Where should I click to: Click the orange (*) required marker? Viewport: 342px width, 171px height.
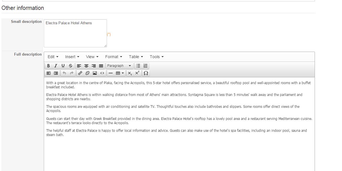tap(109, 34)
